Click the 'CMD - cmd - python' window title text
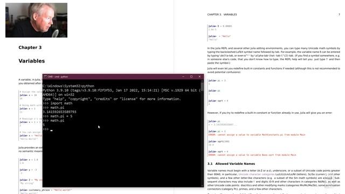Screen dimensions: 345x194 pos(58,77)
